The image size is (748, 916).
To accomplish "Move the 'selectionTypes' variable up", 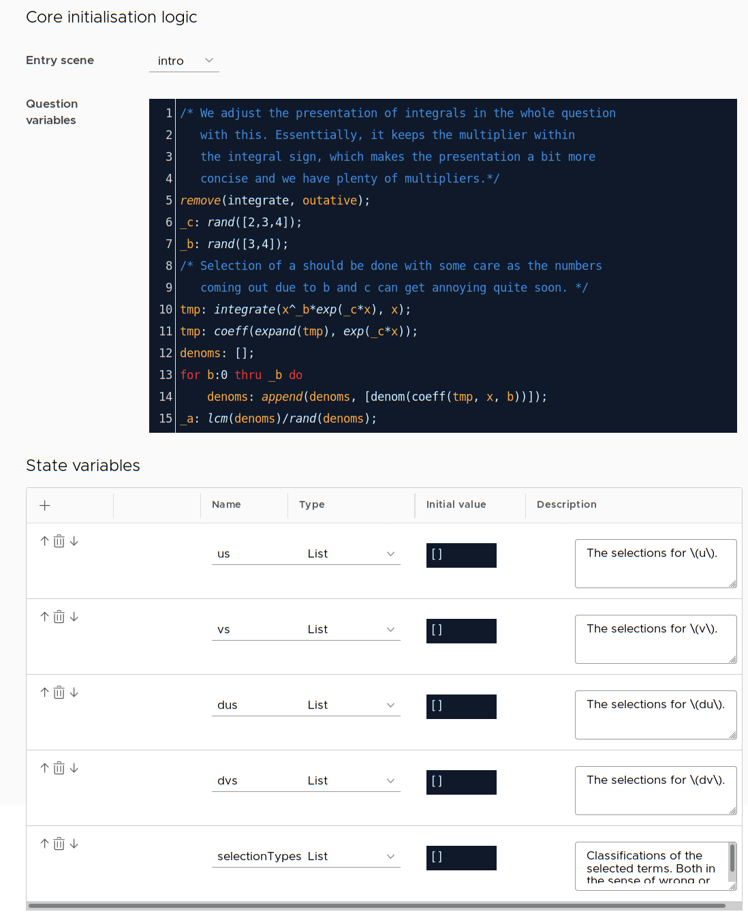I will point(44,844).
